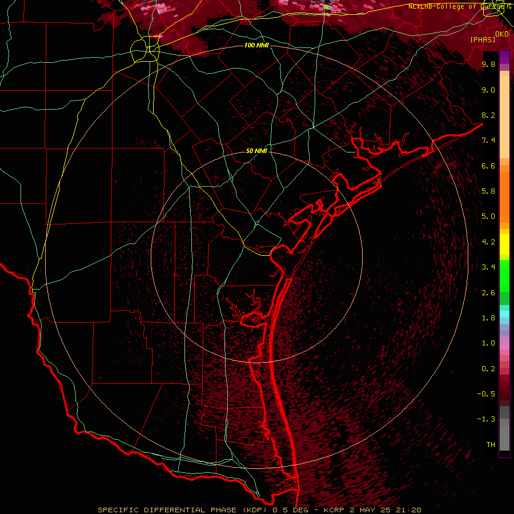
Task: Click the 9.0 value on the color scale
Action: click(488, 90)
